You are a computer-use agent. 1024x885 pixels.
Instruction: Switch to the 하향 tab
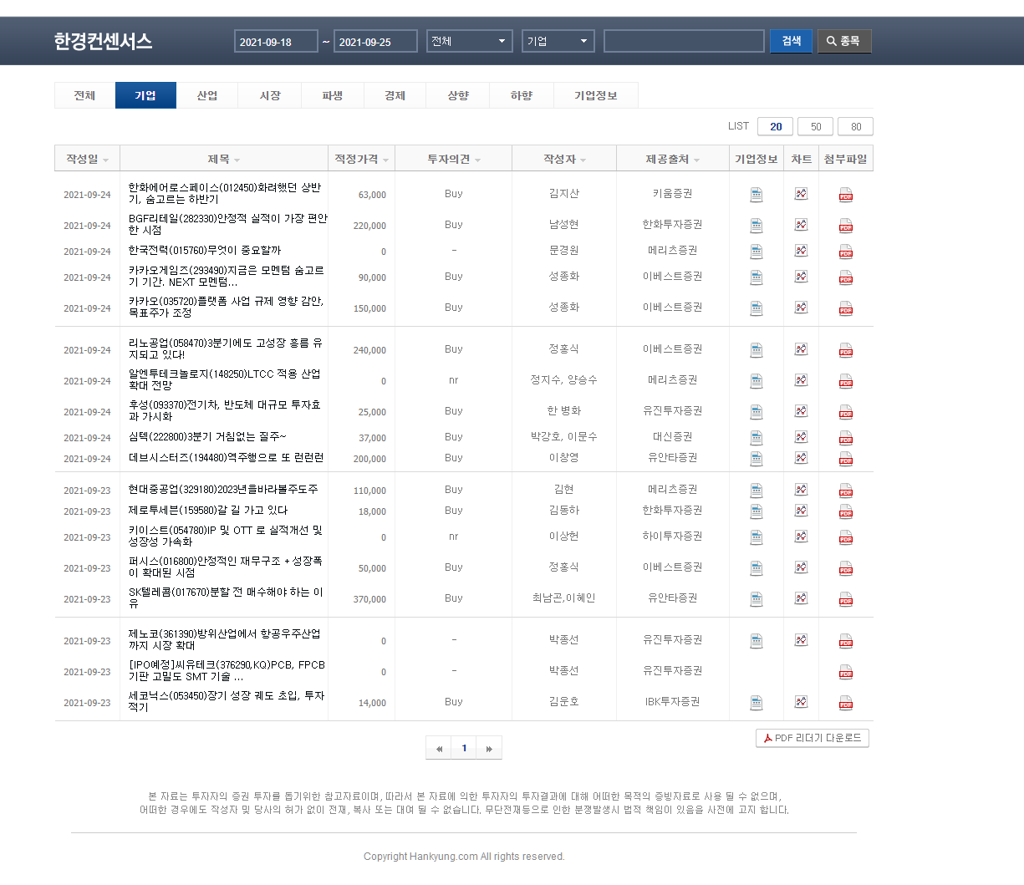[x=522, y=95]
